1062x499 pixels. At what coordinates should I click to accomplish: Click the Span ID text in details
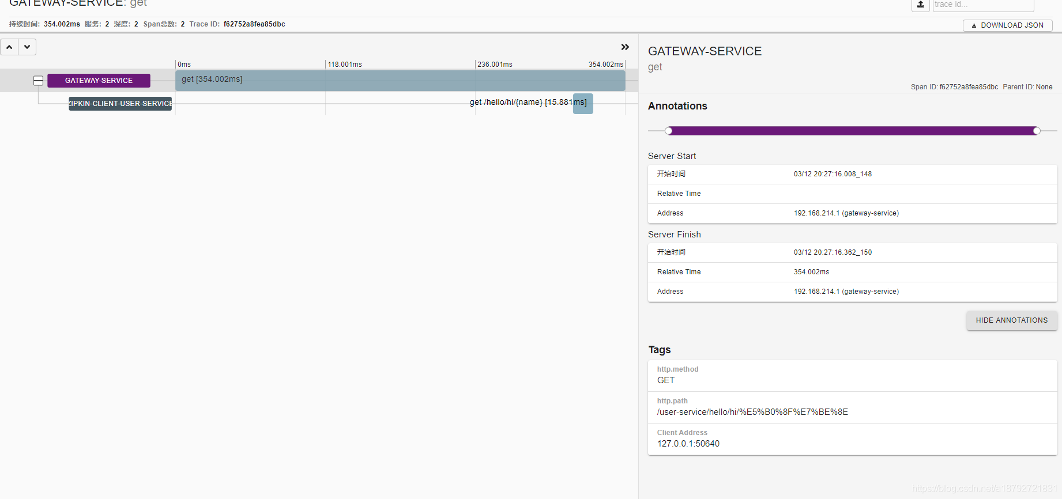pyautogui.click(x=954, y=87)
